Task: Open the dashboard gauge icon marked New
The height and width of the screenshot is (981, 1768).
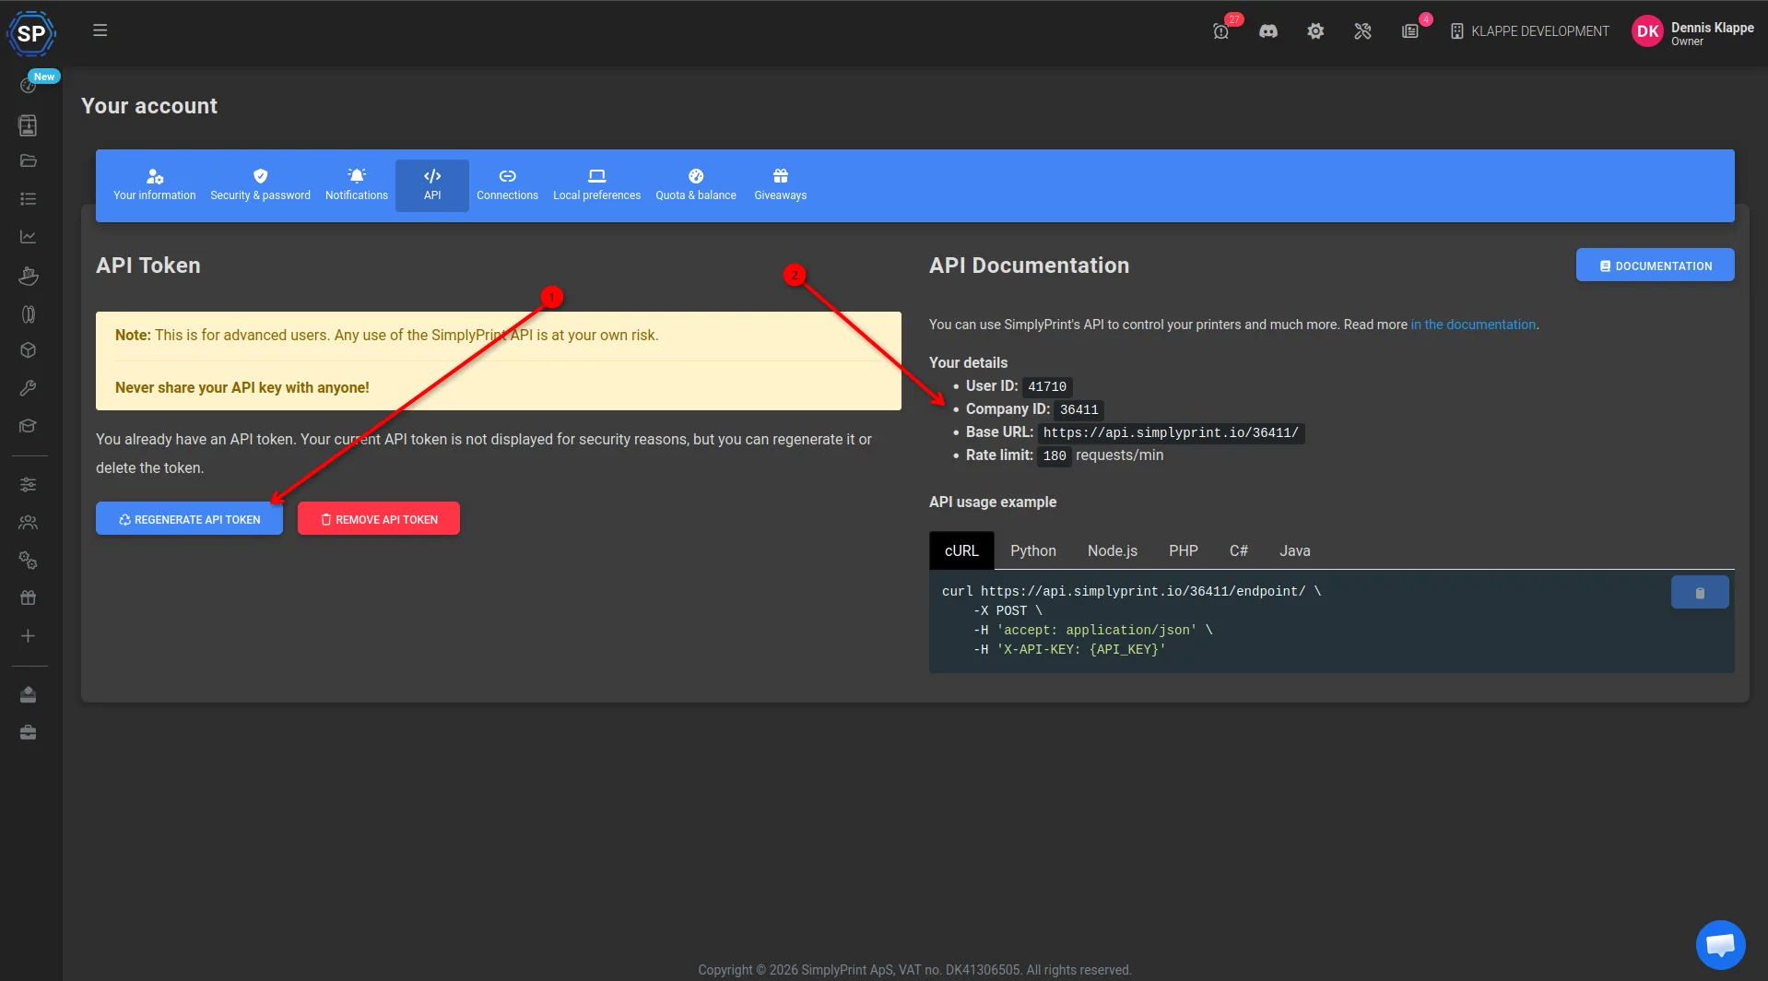Action: tap(29, 85)
